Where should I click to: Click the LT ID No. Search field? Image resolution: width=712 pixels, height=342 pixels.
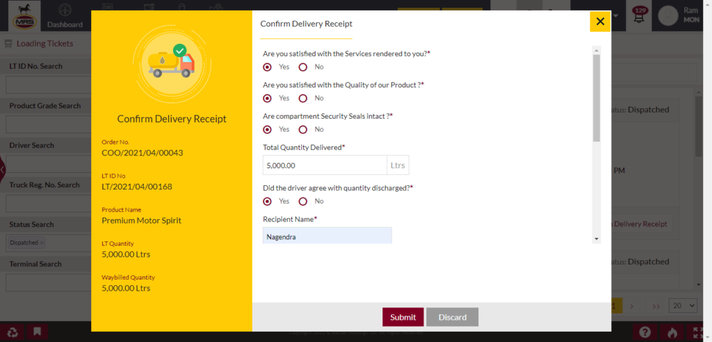tap(48, 85)
